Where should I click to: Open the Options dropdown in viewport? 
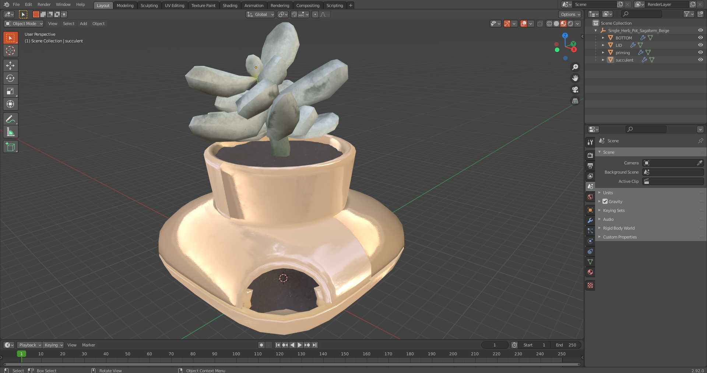click(x=570, y=14)
